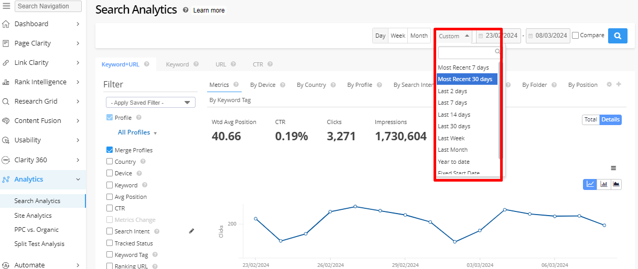The width and height of the screenshot is (638, 269).
Task: Click the Search Intent edit pencil icon
Action: [x=191, y=231]
